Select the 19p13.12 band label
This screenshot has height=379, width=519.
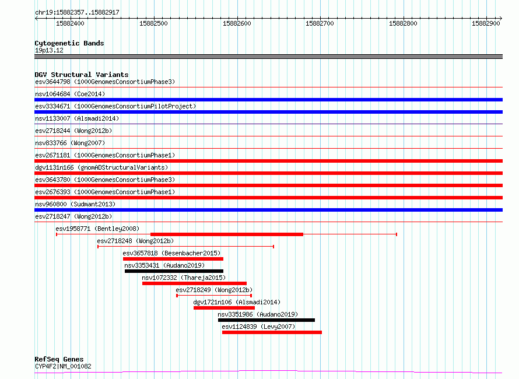click(49, 50)
